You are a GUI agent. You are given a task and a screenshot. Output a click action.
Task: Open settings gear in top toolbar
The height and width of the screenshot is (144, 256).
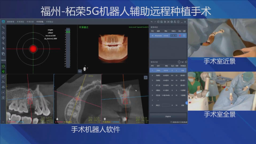click(x=172, y=22)
